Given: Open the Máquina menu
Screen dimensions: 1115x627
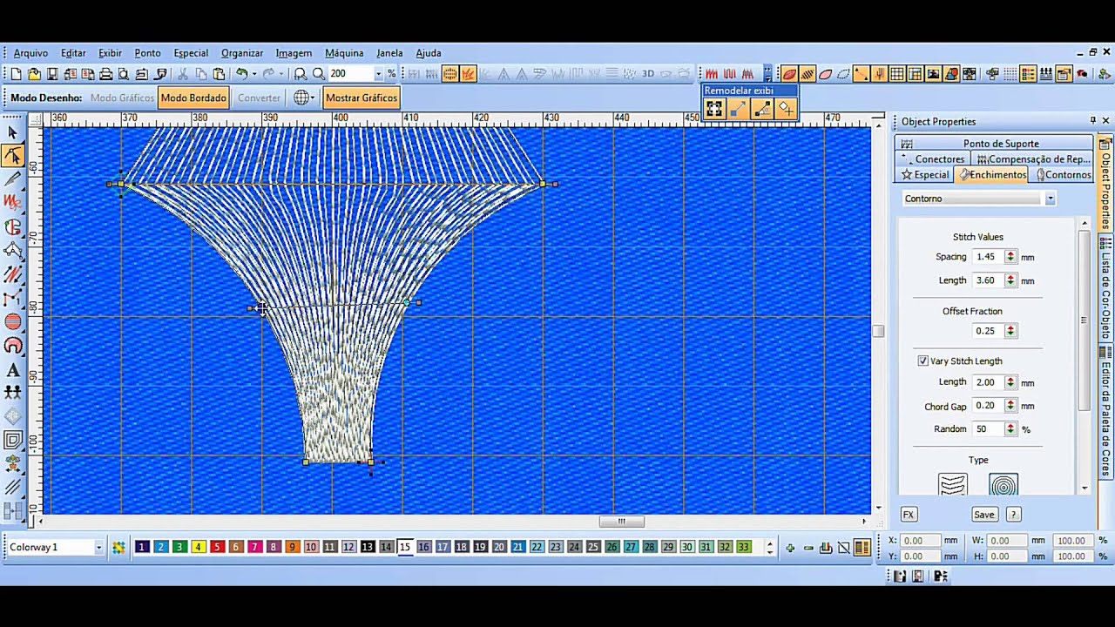Looking at the screenshot, I should tap(344, 53).
